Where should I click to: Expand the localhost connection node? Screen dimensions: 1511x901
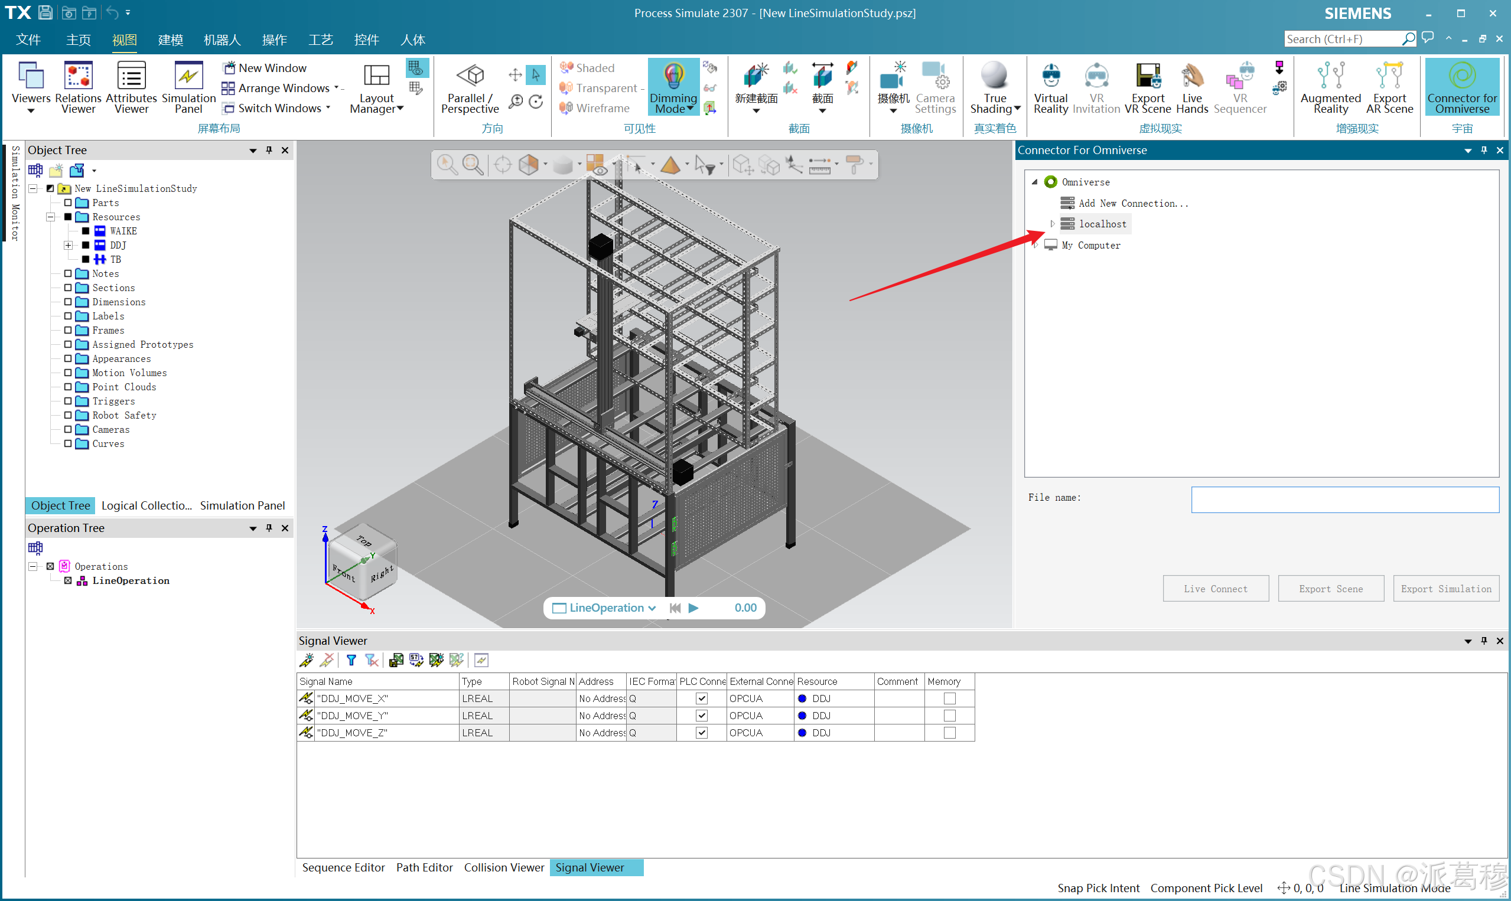click(x=1053, y=224)
